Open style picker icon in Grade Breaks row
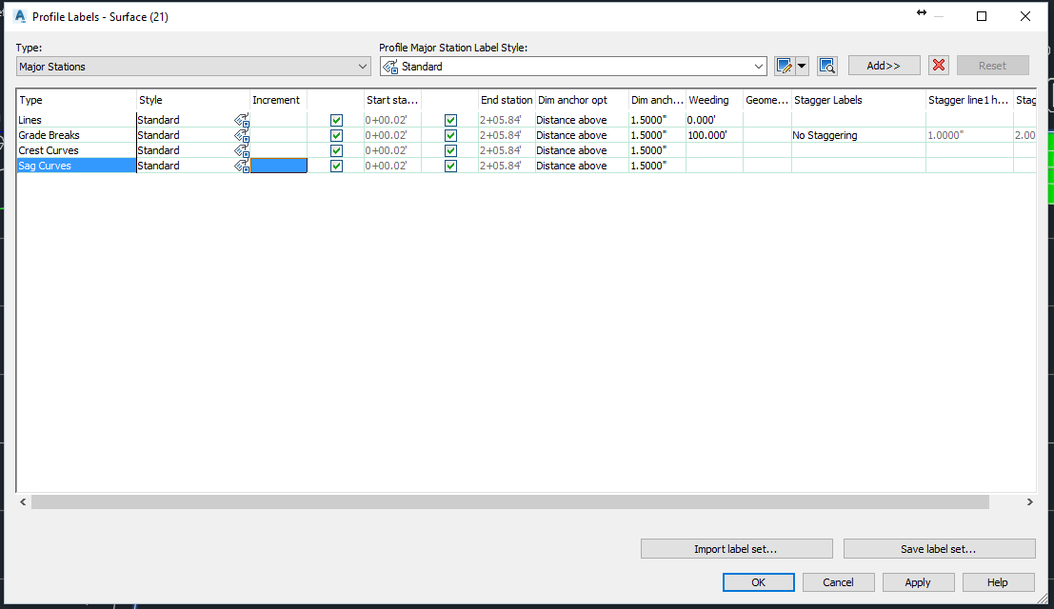 pyautogui.click(x=241, y=136)
